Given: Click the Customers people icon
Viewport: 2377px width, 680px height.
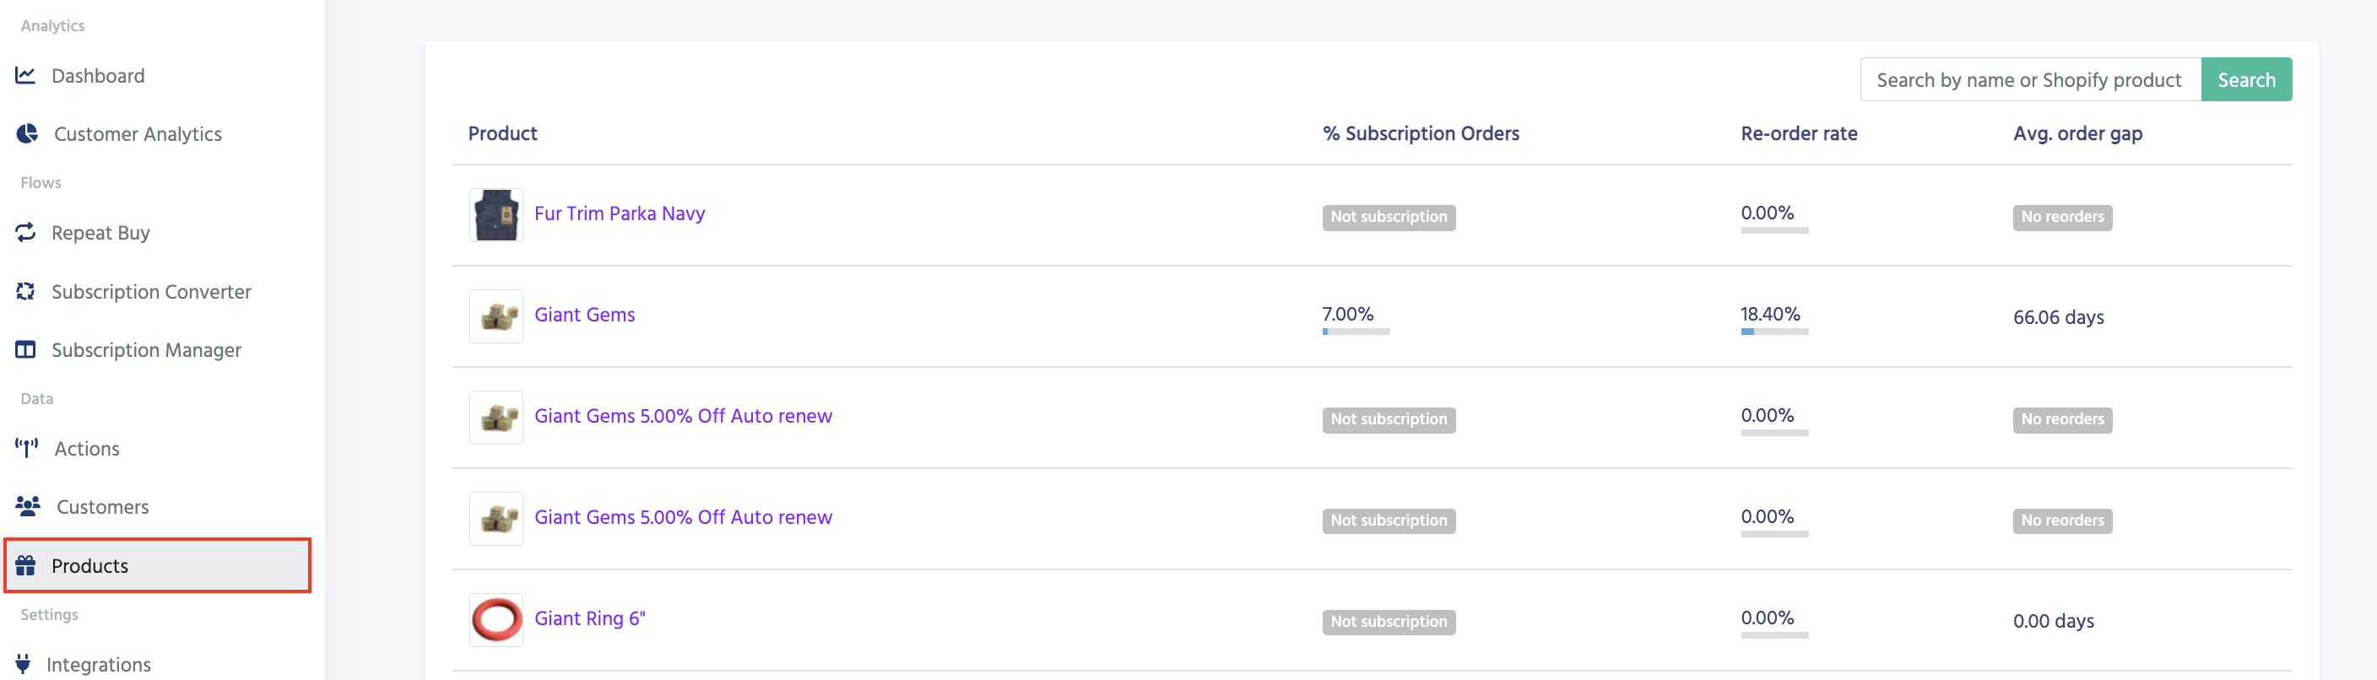Looking at the screenshot, I should 28,506.
